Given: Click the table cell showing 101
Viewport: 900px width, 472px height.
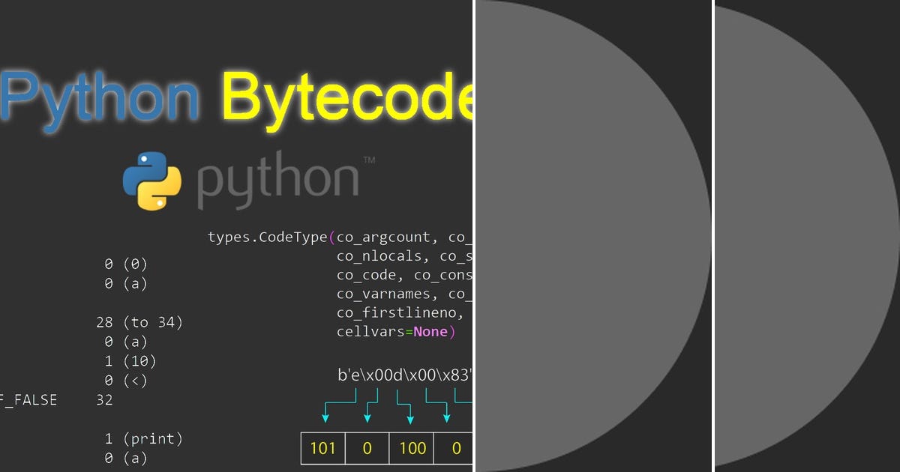Looking at the screenshot, I should [x=322, y=448].
